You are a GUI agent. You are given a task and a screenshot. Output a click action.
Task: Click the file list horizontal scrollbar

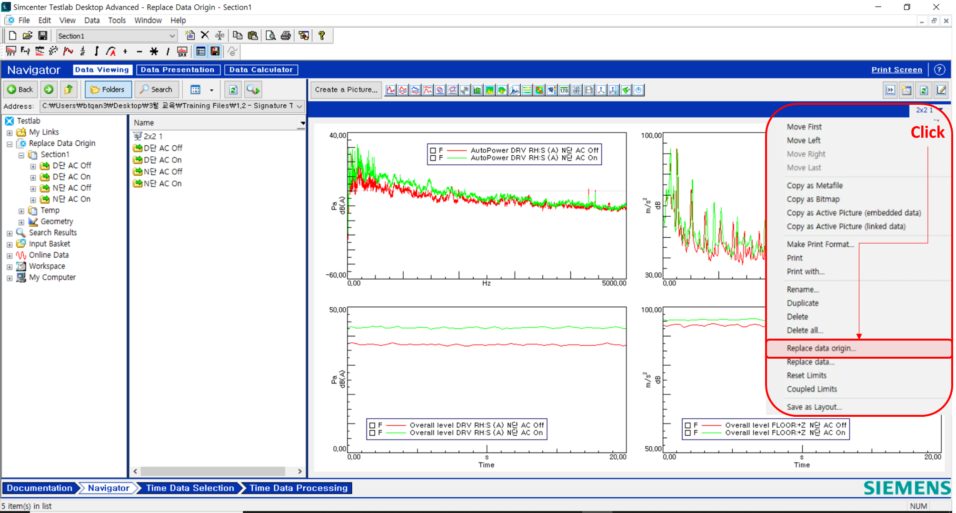(x=213, y=472)
